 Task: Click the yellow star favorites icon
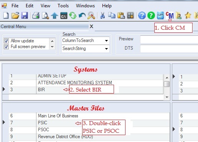click(x=188, y=15)
